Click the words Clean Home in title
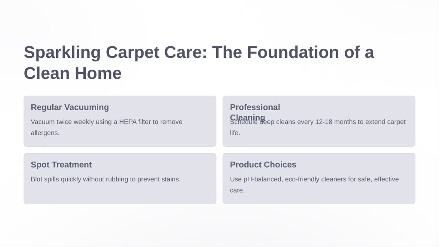This screenshot has height=247, width=439. click(73, 73)
